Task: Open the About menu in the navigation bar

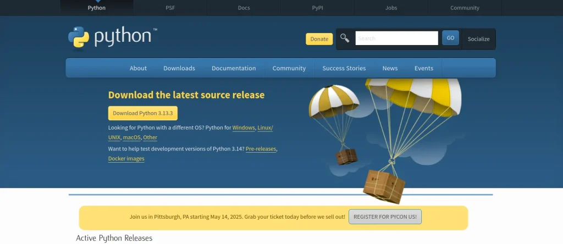Action: [138, 68]
